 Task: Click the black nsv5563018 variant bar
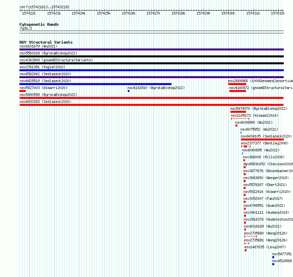click(x=151, y=56)
